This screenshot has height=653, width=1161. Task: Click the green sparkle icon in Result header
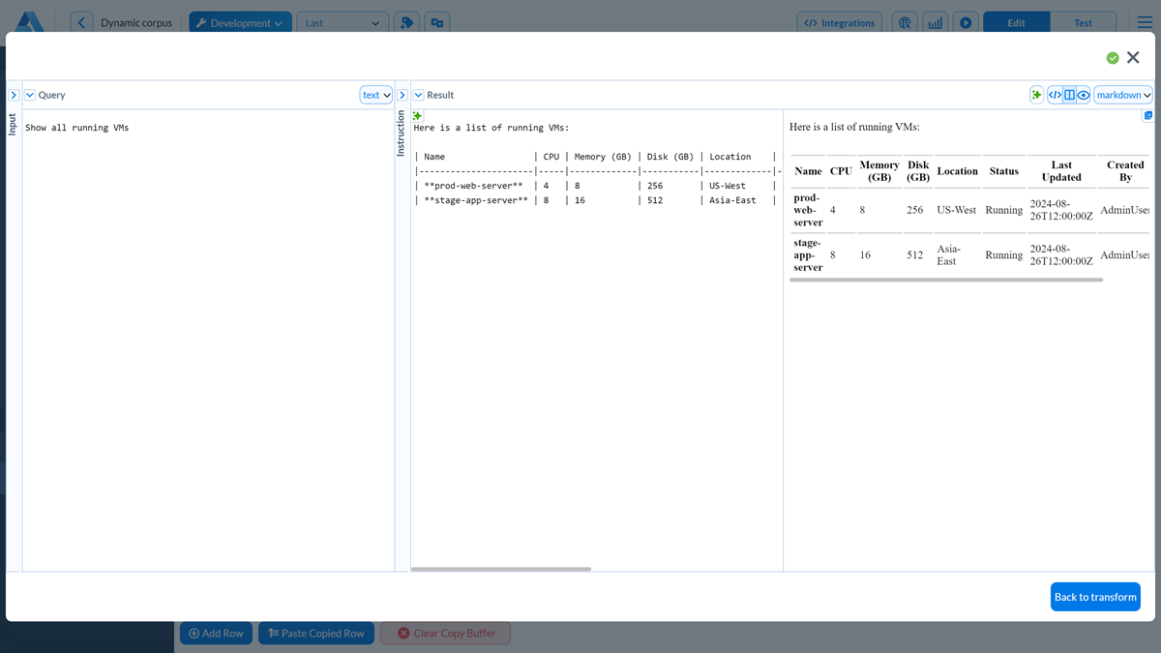click(x=1036, y=95)
